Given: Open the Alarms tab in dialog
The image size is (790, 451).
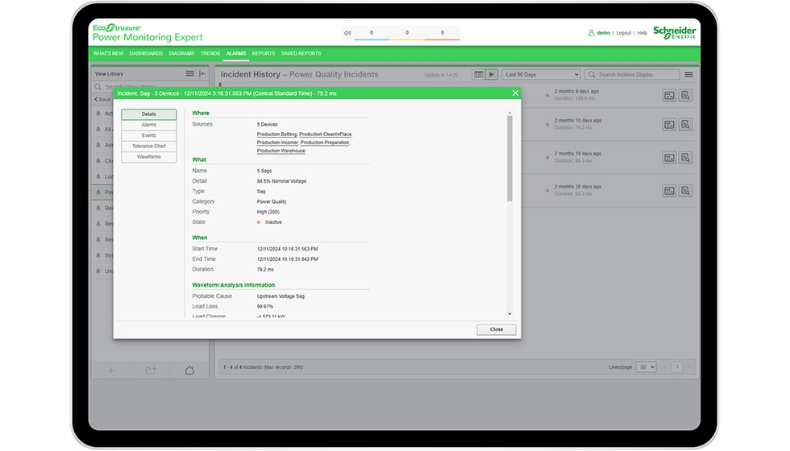Looking at the screenshot, I should click(x=149, y=125).
